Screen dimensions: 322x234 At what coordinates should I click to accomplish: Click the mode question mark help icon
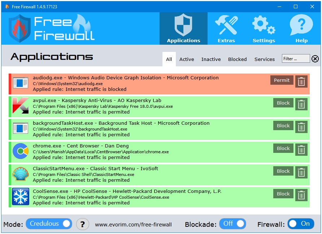pos(83,224)
